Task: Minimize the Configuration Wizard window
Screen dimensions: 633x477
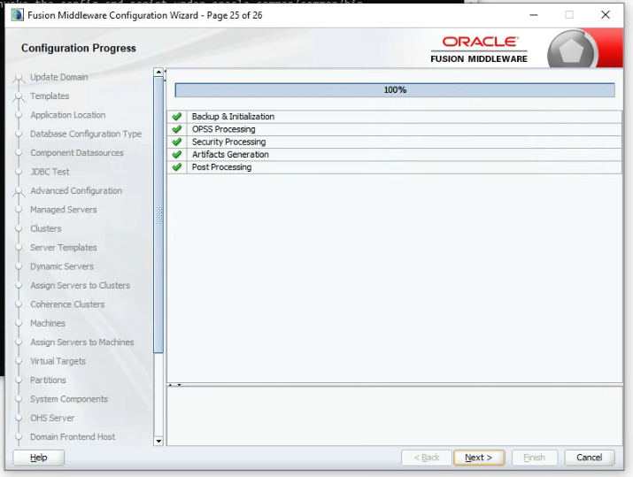Action: pos(534,15)
